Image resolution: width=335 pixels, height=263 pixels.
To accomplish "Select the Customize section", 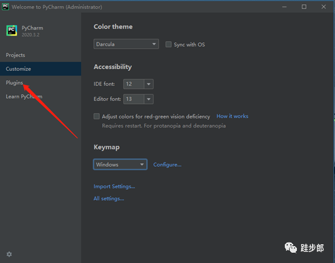I will pos(41,69).
